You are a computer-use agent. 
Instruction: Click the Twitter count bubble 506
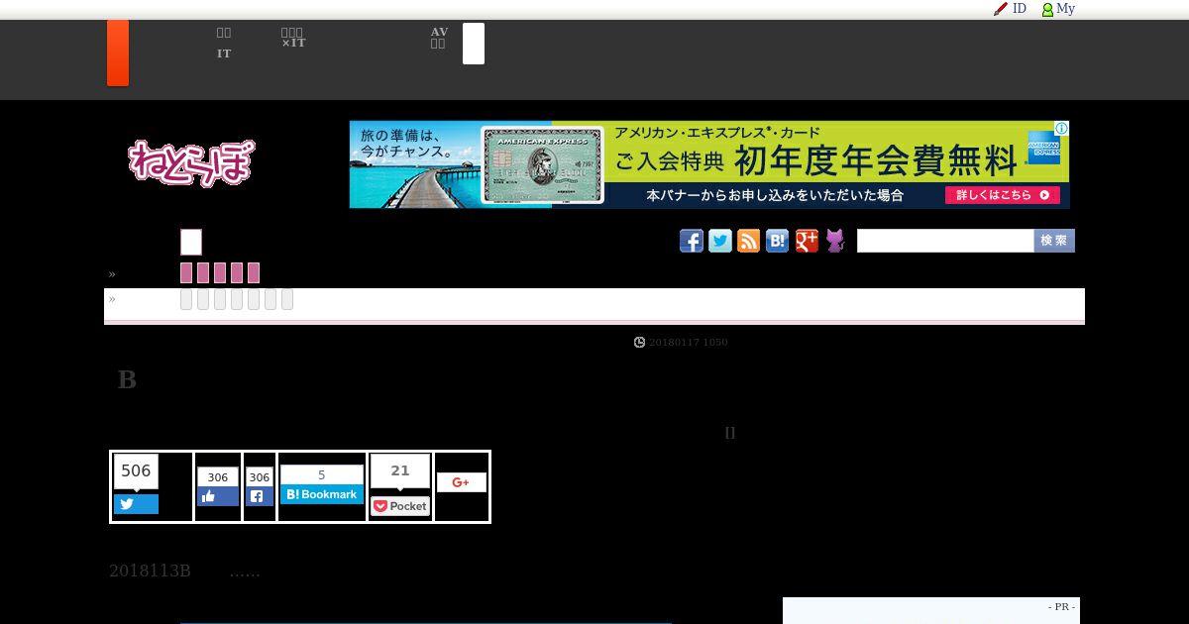(136, 471)
